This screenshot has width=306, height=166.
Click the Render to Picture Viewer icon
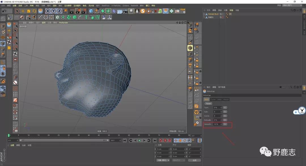tap(78, 11)
